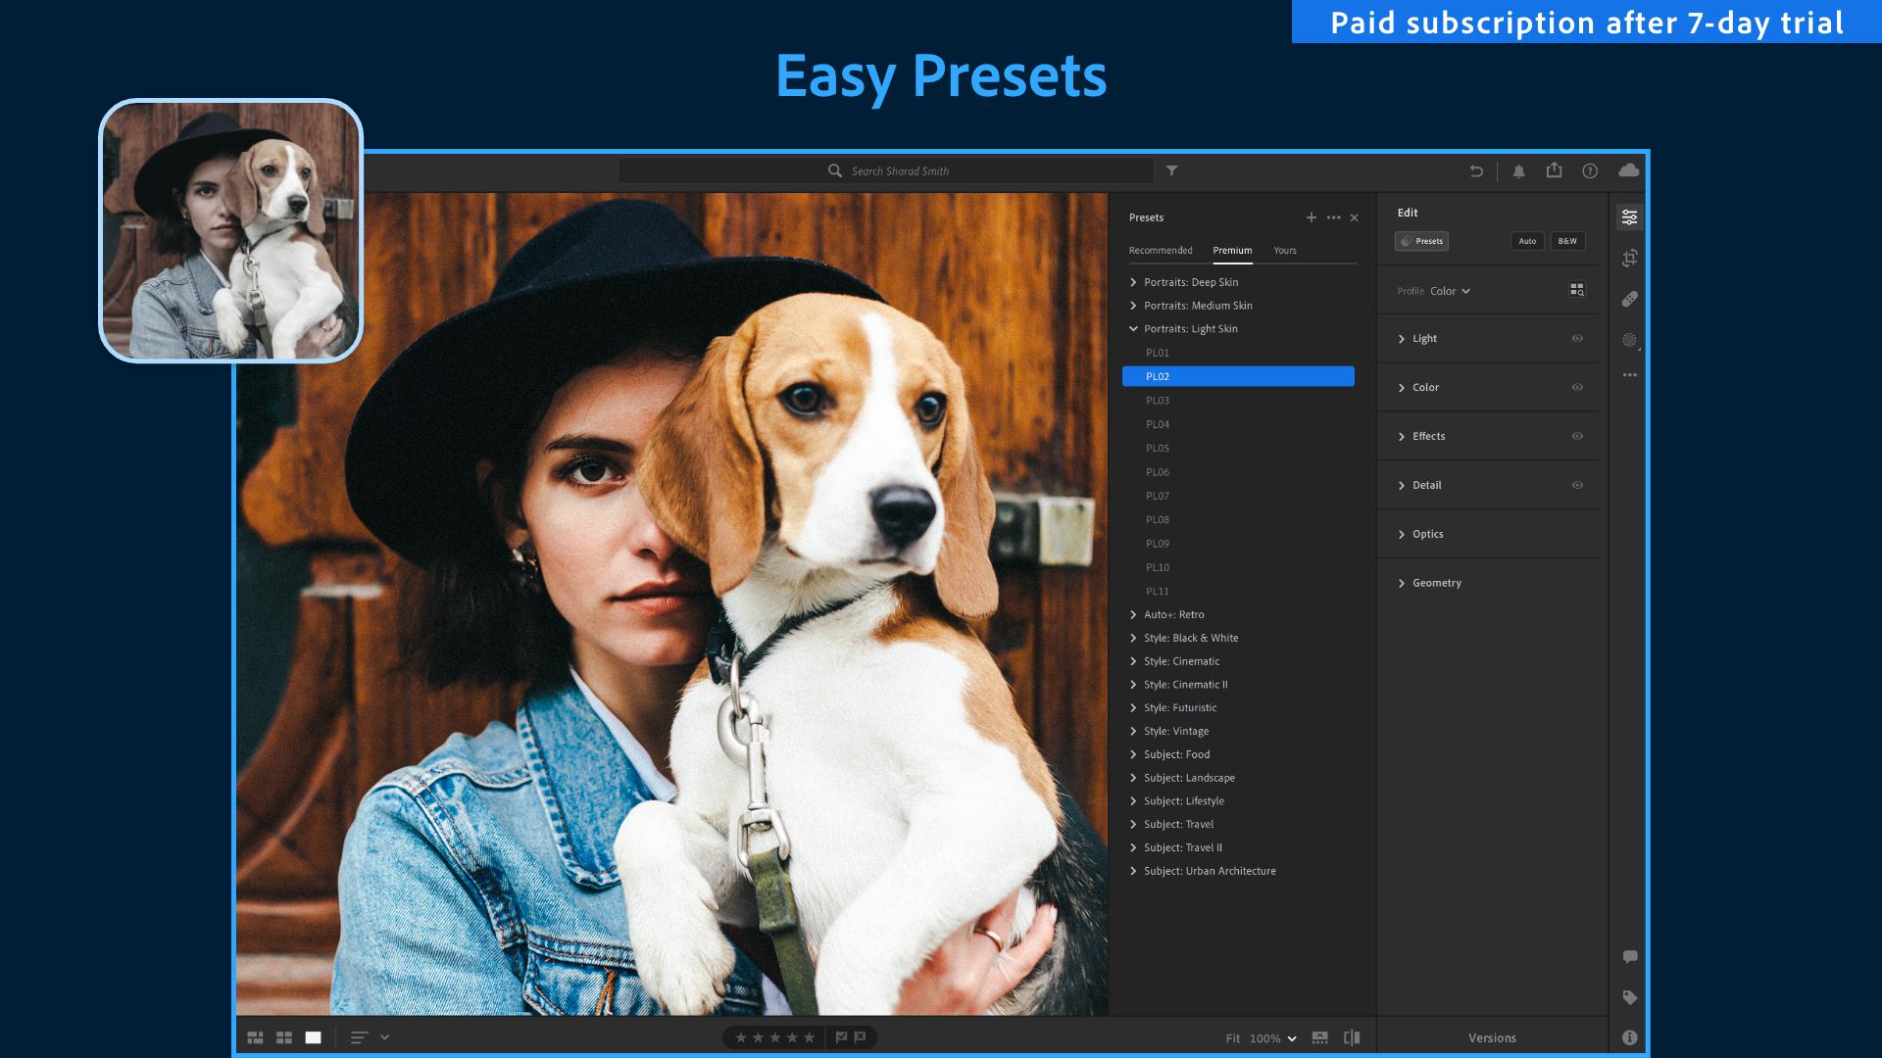Open the Profile Color dropdown
Screen dimensions: 1882x1058
(1450, 291)
